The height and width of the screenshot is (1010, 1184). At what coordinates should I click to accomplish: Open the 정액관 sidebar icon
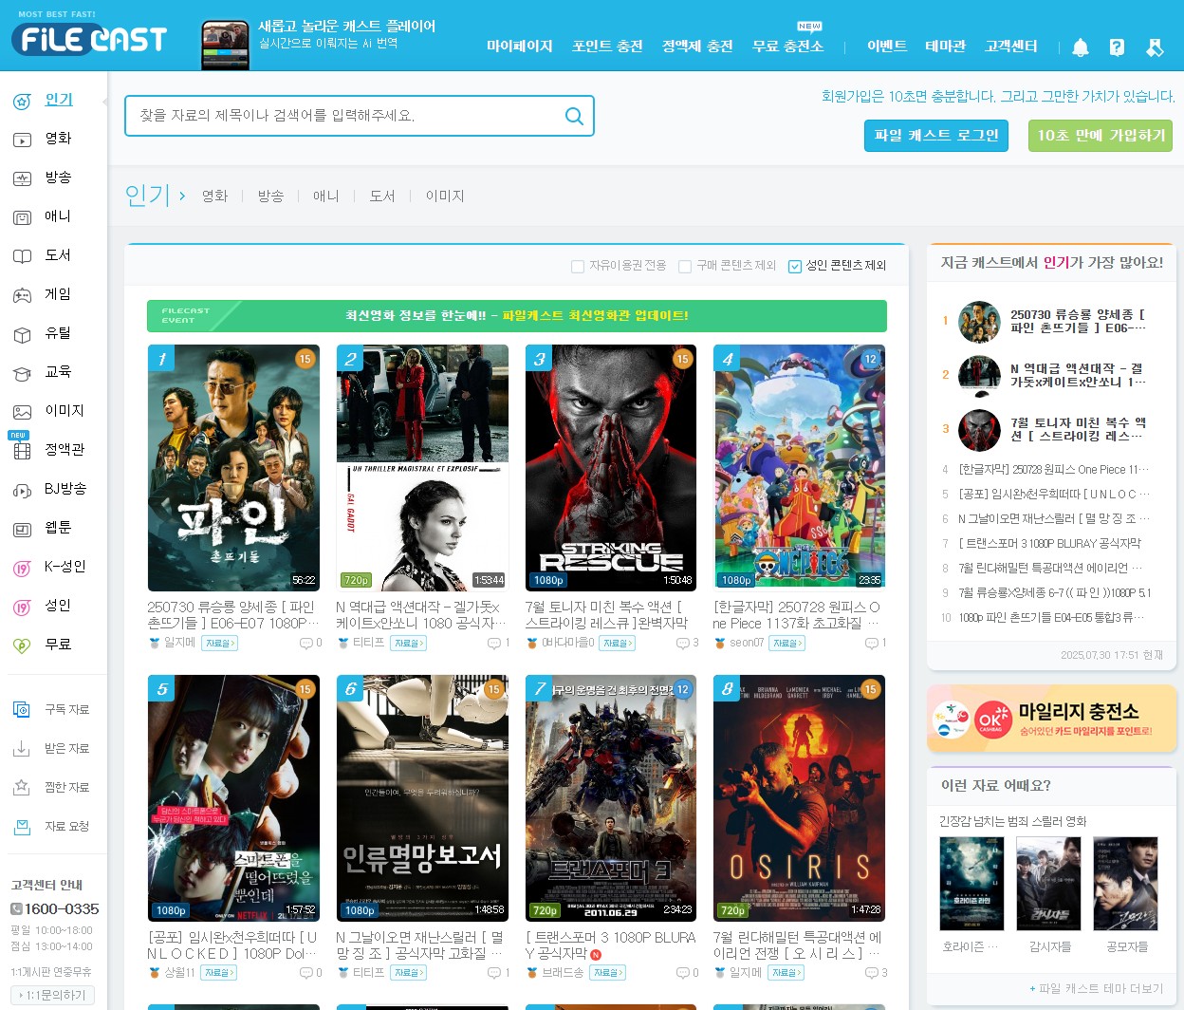[22, 451]
